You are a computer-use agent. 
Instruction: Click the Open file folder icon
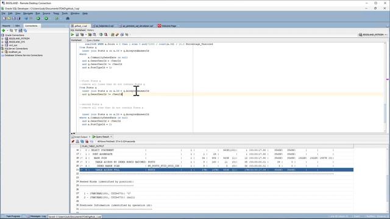tap(9, 18)
